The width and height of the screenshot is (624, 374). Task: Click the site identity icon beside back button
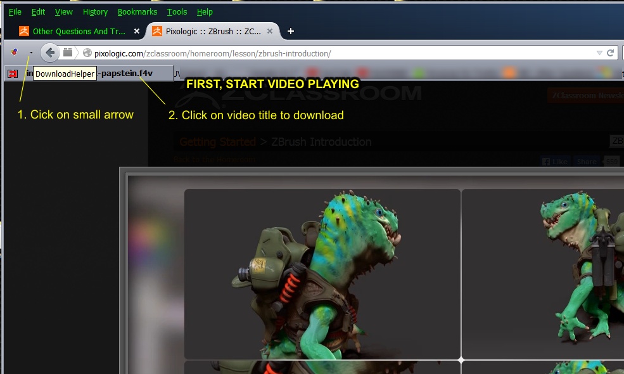(68, 53)
